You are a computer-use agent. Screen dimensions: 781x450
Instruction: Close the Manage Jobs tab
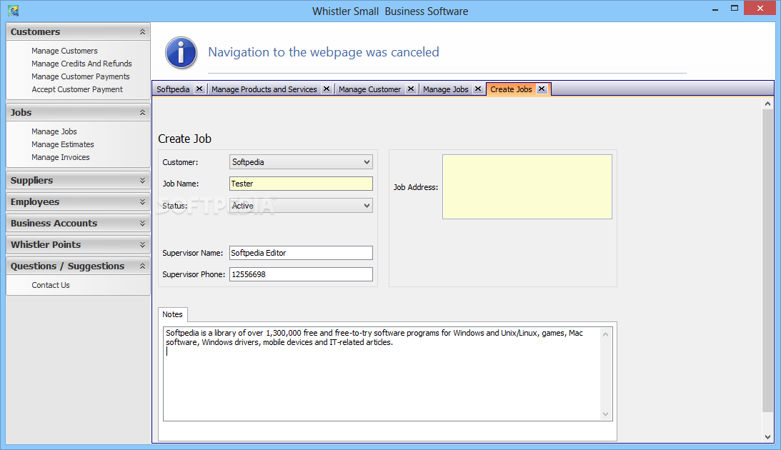[477, 89]
